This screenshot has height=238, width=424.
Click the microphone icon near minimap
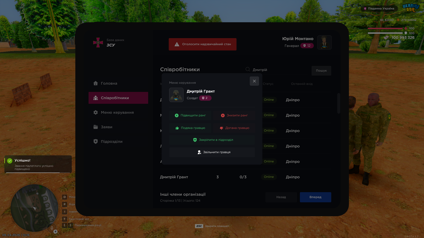51,227
